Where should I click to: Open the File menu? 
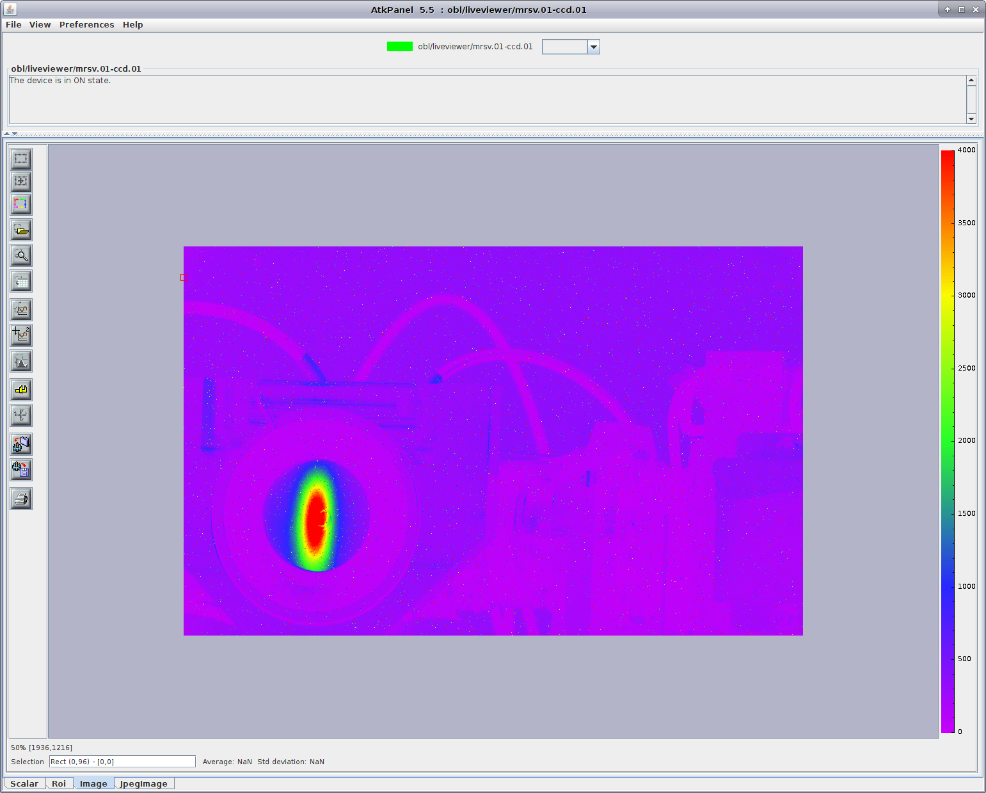pyautogui.click(x=13, y=24)
